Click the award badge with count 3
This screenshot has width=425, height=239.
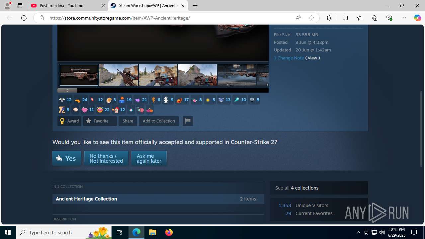[111, 100]
